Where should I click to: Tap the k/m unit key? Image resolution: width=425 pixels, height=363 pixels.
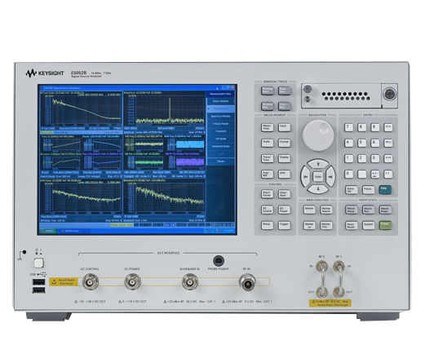(x=388, y=158)
